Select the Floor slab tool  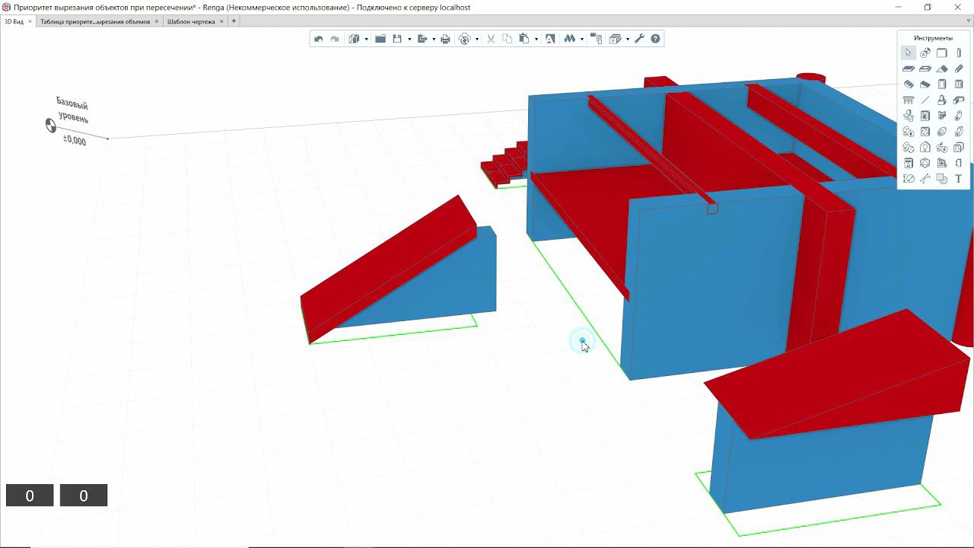(908, 69)
